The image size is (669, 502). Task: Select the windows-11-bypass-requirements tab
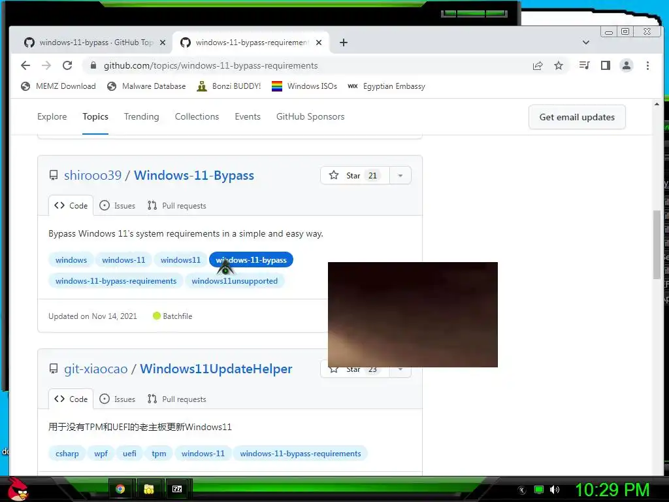(x=251, y=42)
